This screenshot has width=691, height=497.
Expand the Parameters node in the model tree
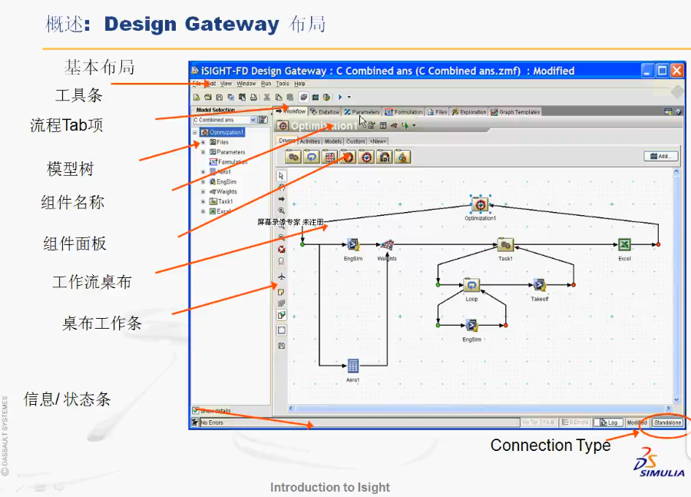(203, 151)
